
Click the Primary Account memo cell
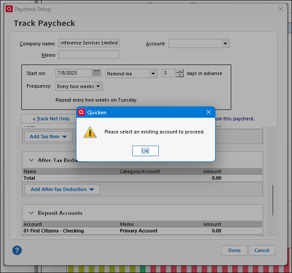(139, 231)
